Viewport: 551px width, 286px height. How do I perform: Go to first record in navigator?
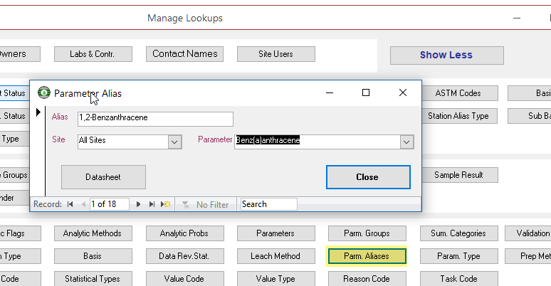70,204
